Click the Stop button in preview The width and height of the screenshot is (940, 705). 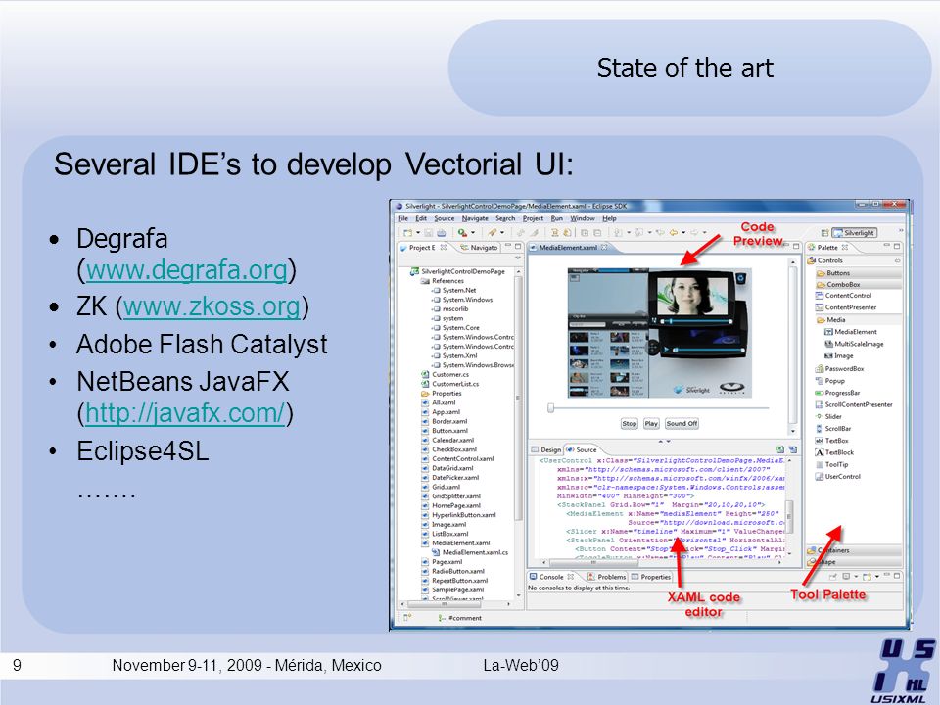(629, 423)
